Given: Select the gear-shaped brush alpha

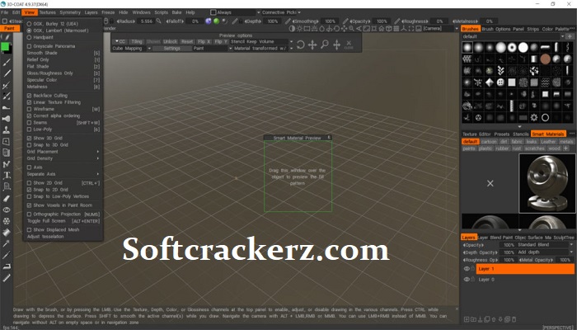Looking at the screenshot, I should pyautogui.click(x=534, y=117).
